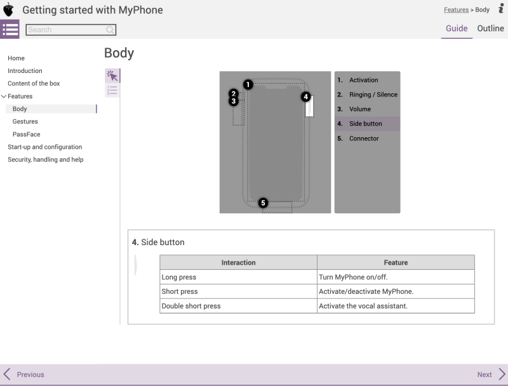
Task: Toggle the navigation menu hamburger icon
Action: [10, 29]
